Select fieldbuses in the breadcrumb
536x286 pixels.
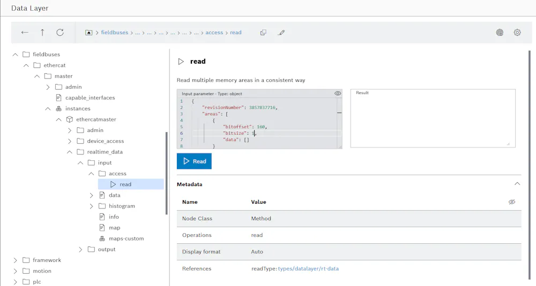pyautogui.click(x=115, y=33)
